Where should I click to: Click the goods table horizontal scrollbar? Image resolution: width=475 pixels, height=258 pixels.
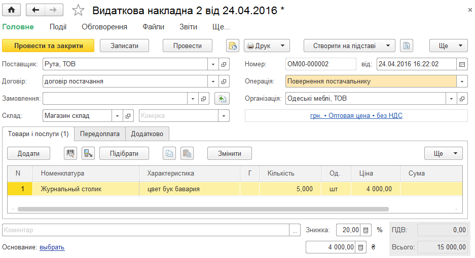tap(203, 209)
